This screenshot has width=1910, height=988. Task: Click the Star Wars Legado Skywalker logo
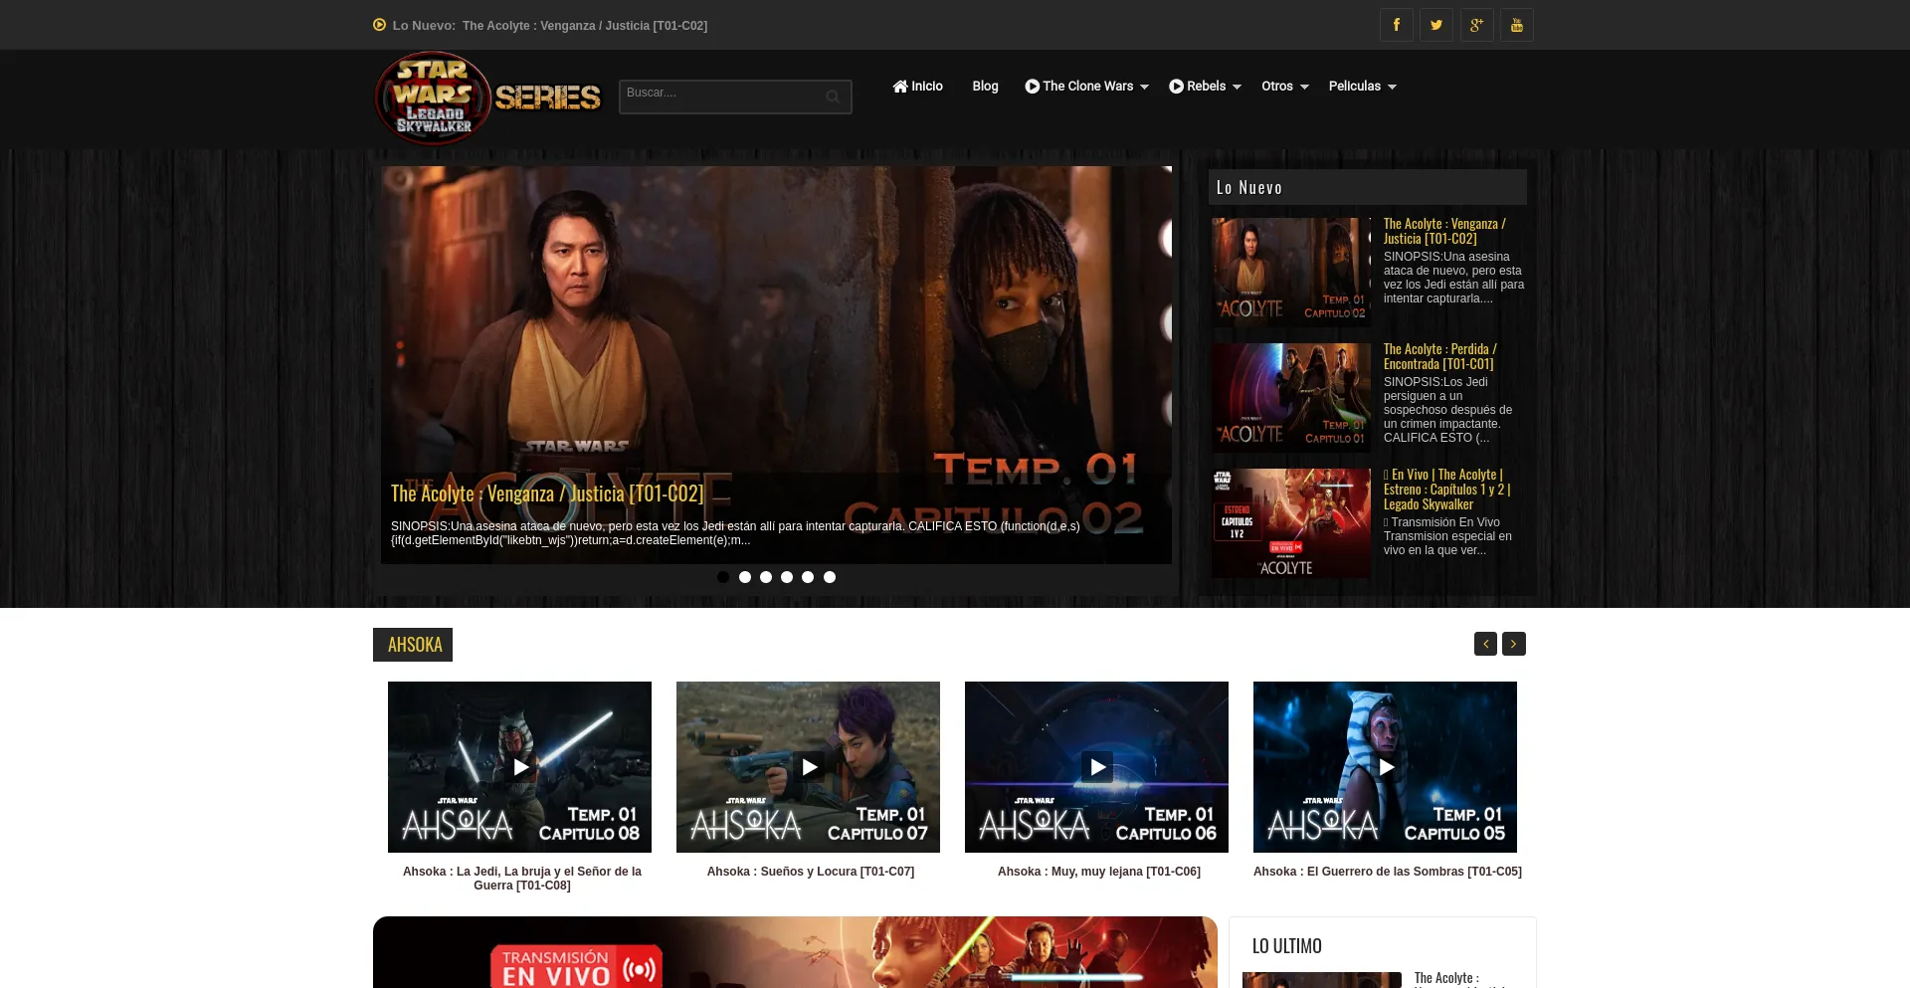(487, 99)
